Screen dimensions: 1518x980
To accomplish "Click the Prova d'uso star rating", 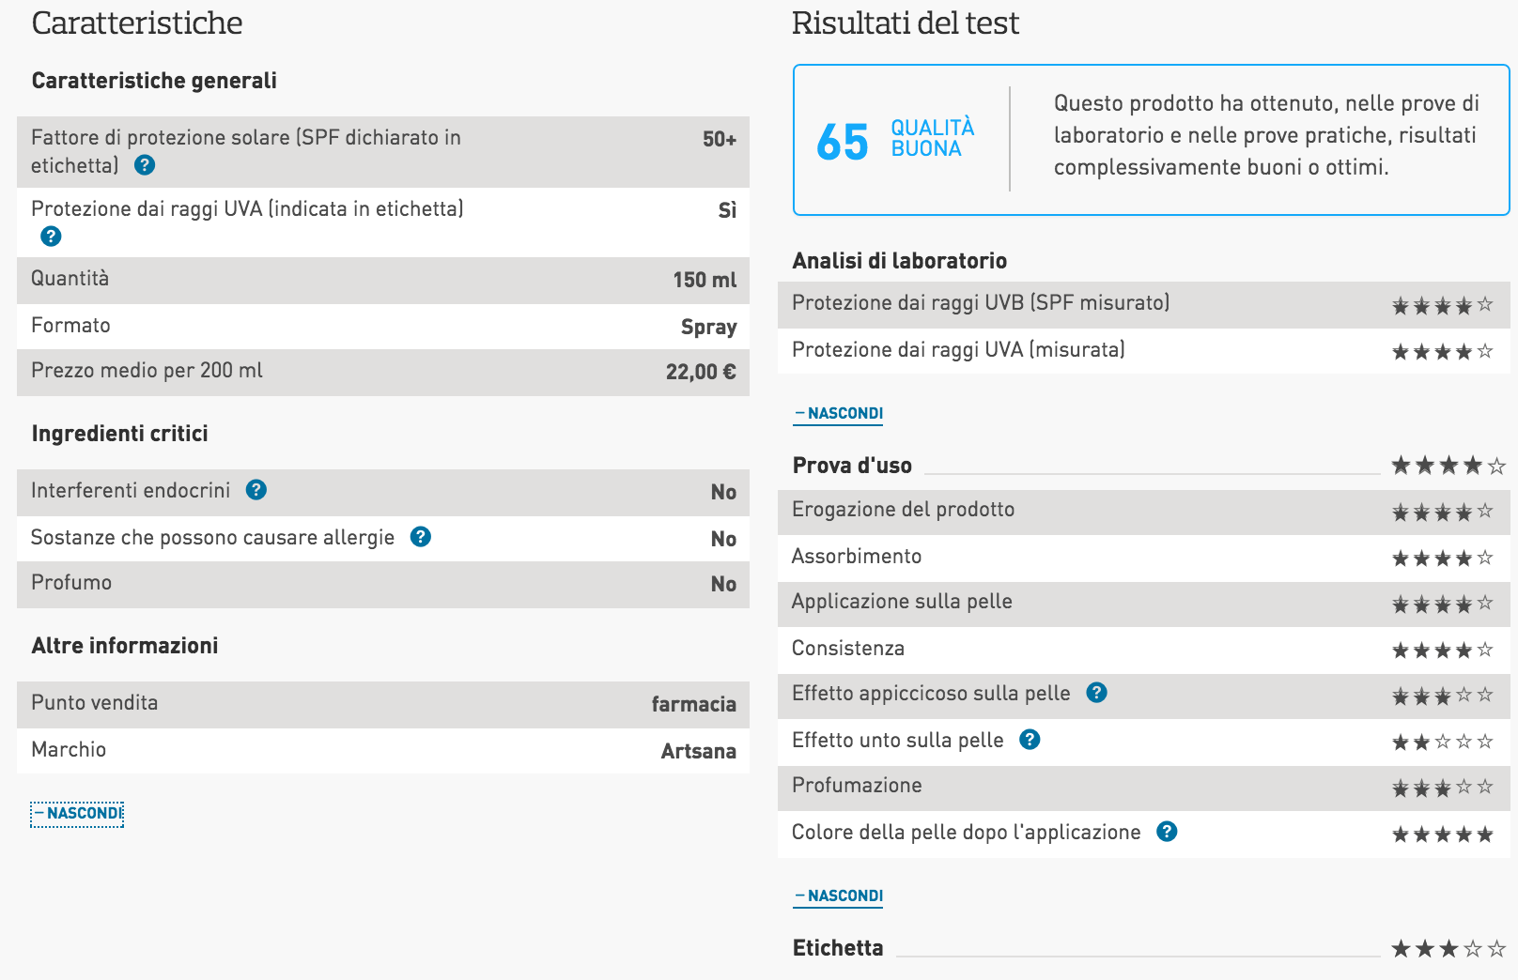I will (x=1448, y=466).
